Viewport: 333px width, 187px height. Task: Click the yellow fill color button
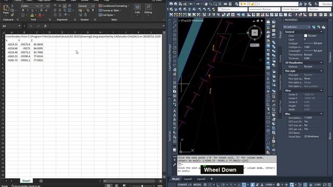[32, 15]
